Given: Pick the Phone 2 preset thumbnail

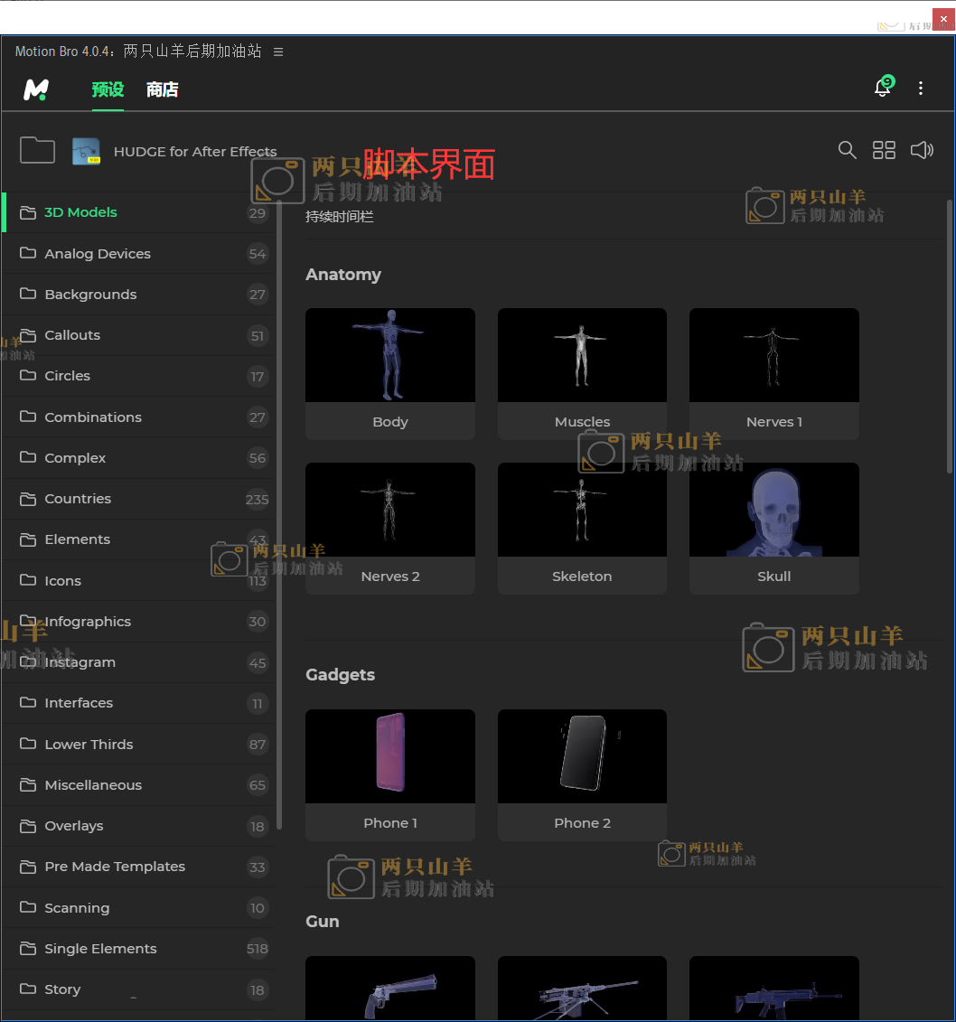Looking at the screenshot, I should 582,756.
